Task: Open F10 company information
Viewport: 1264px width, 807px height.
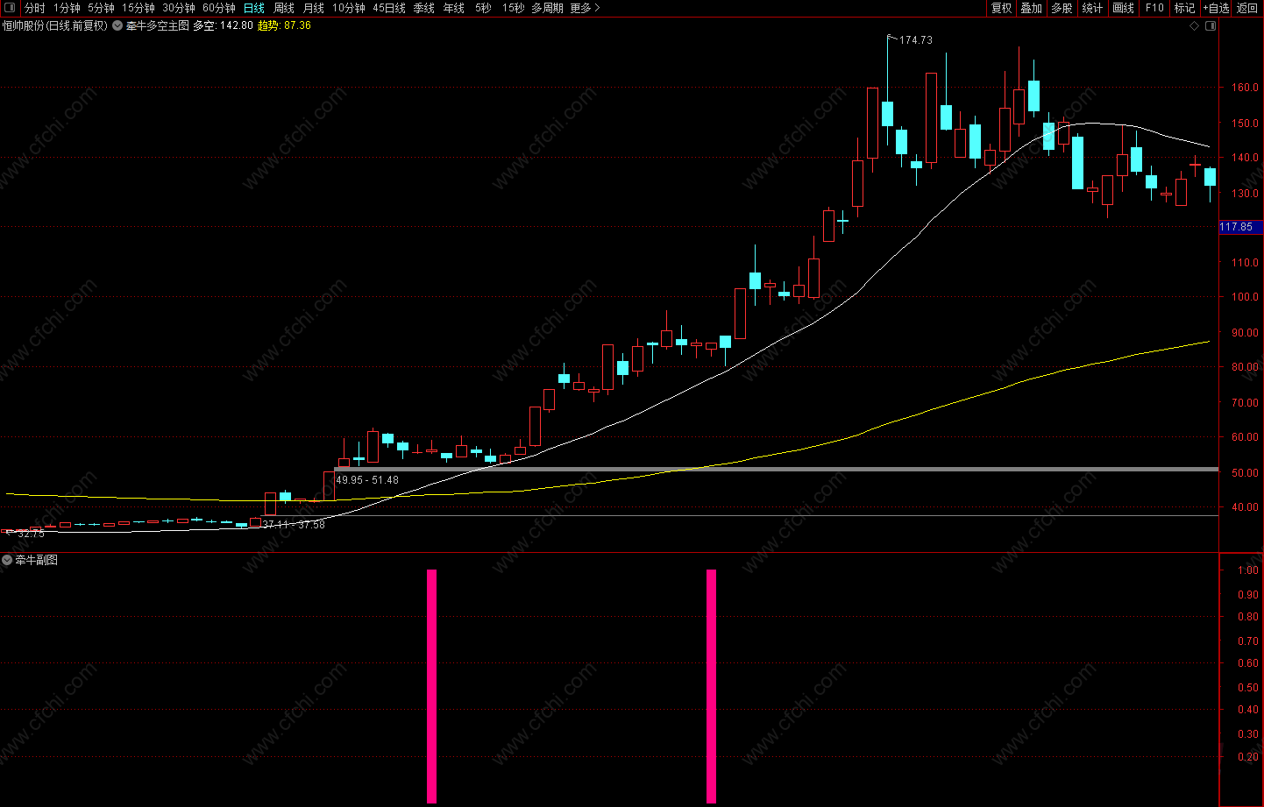Action: (1154, 8)
